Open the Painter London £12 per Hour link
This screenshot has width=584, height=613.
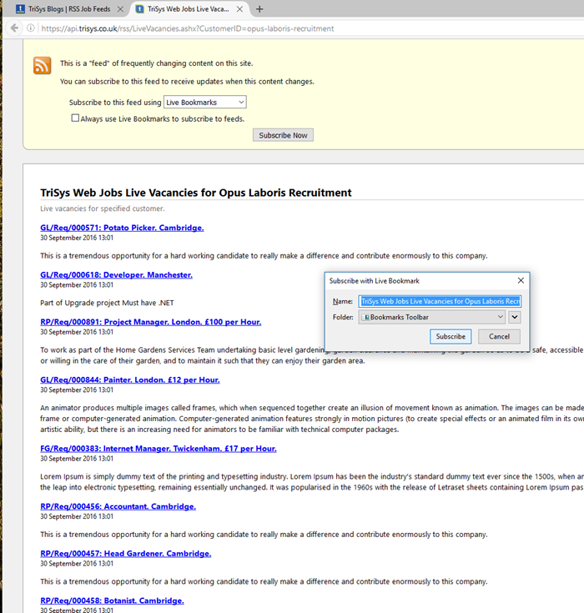pyautogui.click(x=130, y=380)
